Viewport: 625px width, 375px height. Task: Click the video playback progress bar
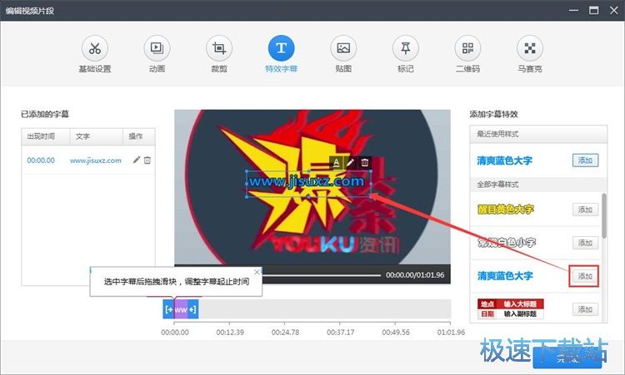(321, 275)
